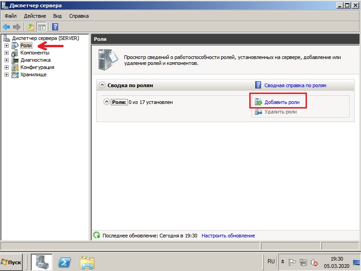
Task: Click the Forward arrow toolbar icon
Action: (17, 27)
